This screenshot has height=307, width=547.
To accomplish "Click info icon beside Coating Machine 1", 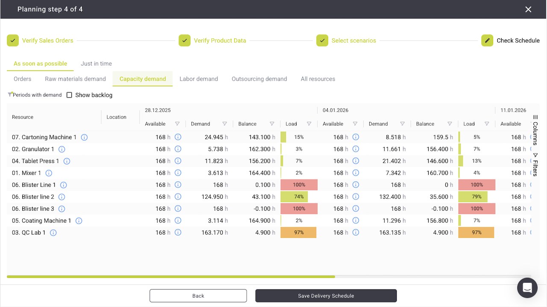I will (x=79, y=221).
